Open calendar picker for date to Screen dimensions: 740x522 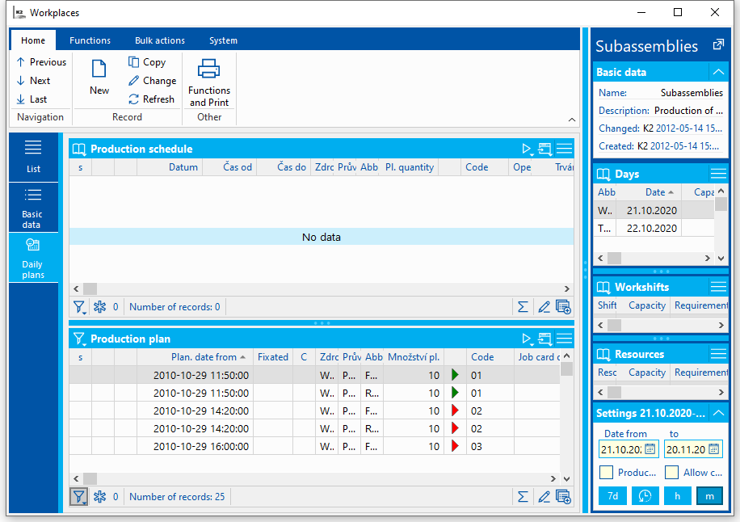click(x=713, y=448)
